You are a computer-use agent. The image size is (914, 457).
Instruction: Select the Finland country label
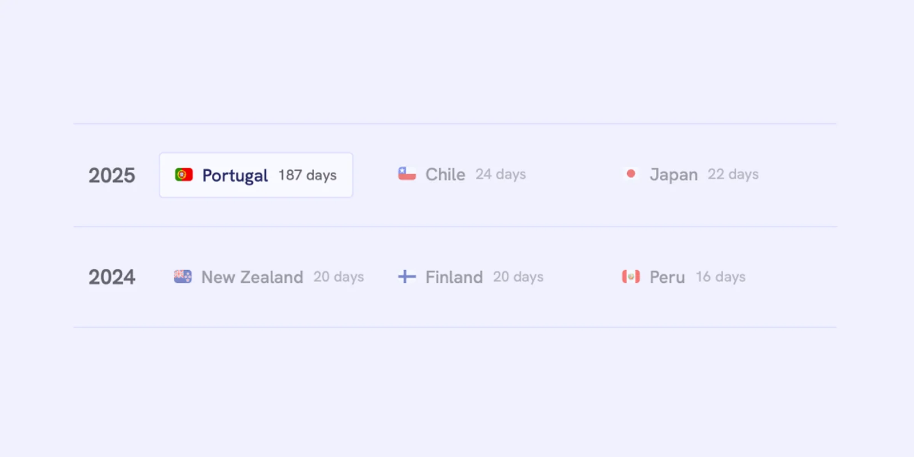click(x=454, y=277)
